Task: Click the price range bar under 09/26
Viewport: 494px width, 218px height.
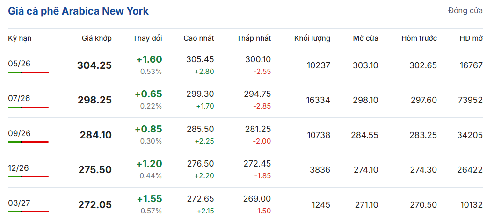Action: [x=28, y=142]
